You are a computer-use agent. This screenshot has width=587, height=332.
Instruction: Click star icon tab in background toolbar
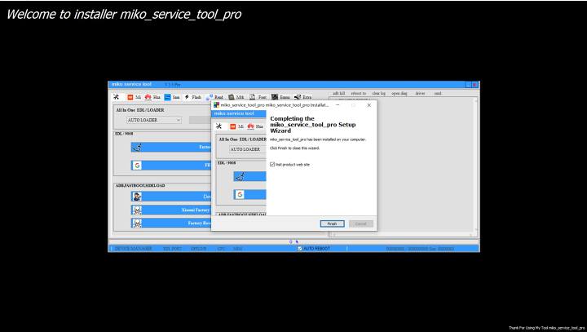point(116,97)
